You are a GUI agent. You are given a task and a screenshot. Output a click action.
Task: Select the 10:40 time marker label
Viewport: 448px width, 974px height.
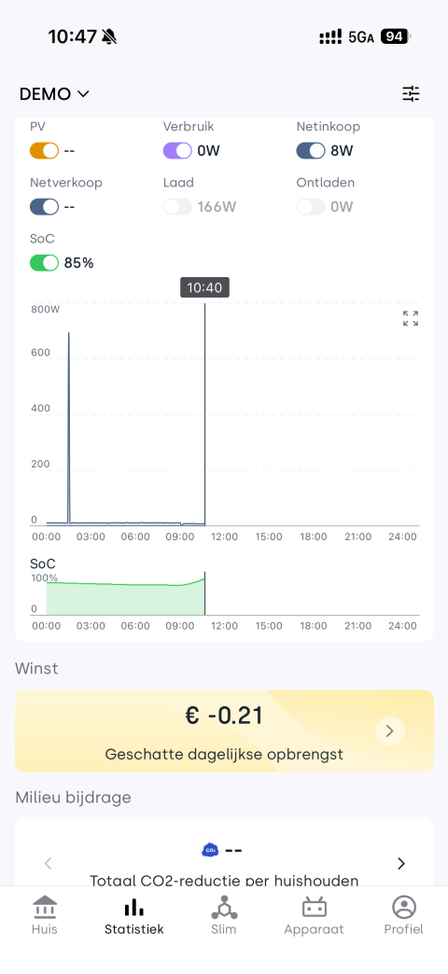pos(204,287)
